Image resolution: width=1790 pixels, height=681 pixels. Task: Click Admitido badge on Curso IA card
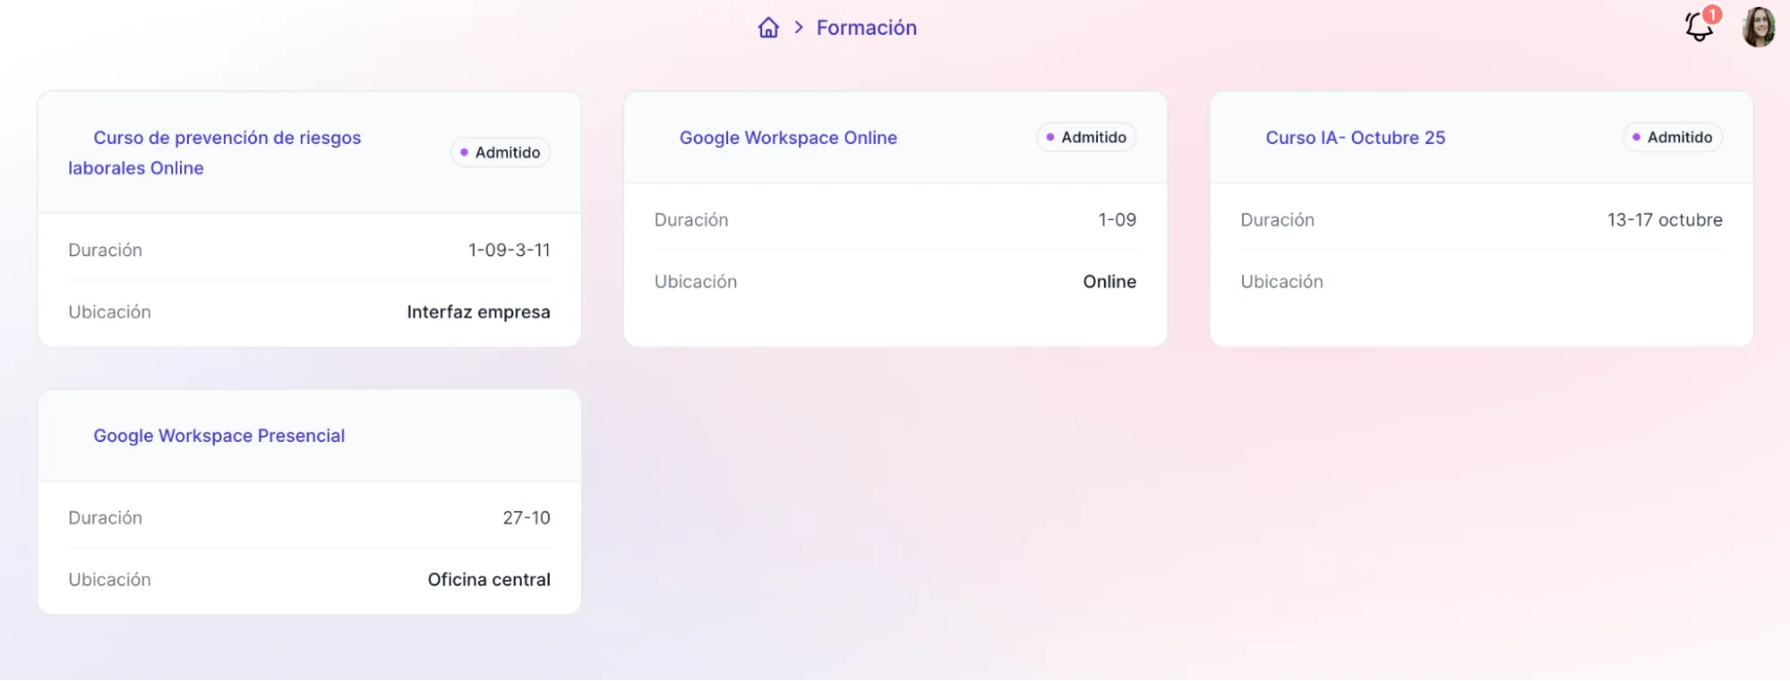point(1672,137)
